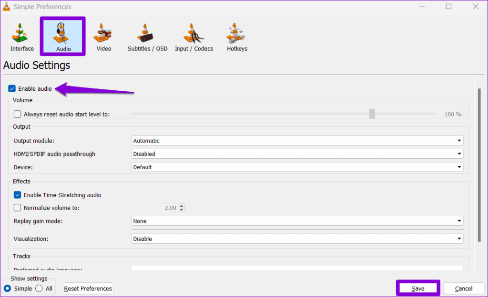Open the Output module dropdown
The width and height of the screenshot is (488, 297).
[458, 141]
